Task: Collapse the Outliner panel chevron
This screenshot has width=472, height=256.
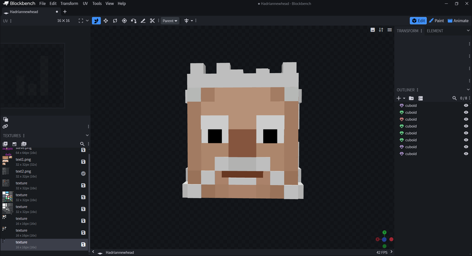Action: [468, 90]
